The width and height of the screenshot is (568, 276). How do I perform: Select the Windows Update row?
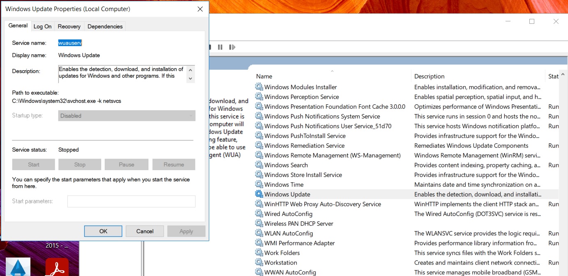(x=406, y=194)
